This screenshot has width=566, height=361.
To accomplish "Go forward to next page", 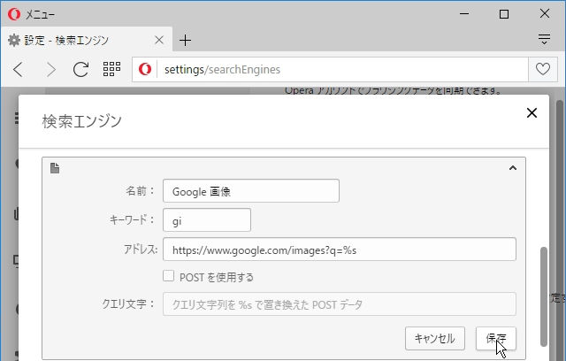I will pos(51,69).
